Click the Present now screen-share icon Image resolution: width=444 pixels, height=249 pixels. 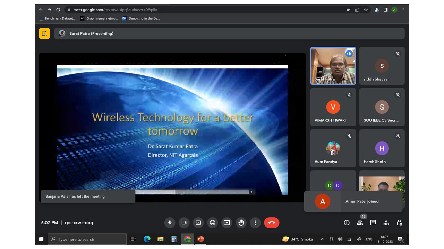pos(227,223)
